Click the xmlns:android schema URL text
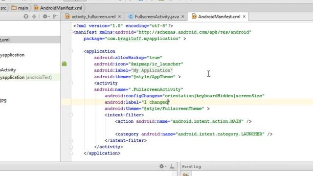Screen dimensions: 313x176 [194, 32]
